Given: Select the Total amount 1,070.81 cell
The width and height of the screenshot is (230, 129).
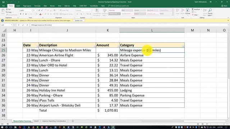Looking at the screenshot, I should click(x=108, y=110).
